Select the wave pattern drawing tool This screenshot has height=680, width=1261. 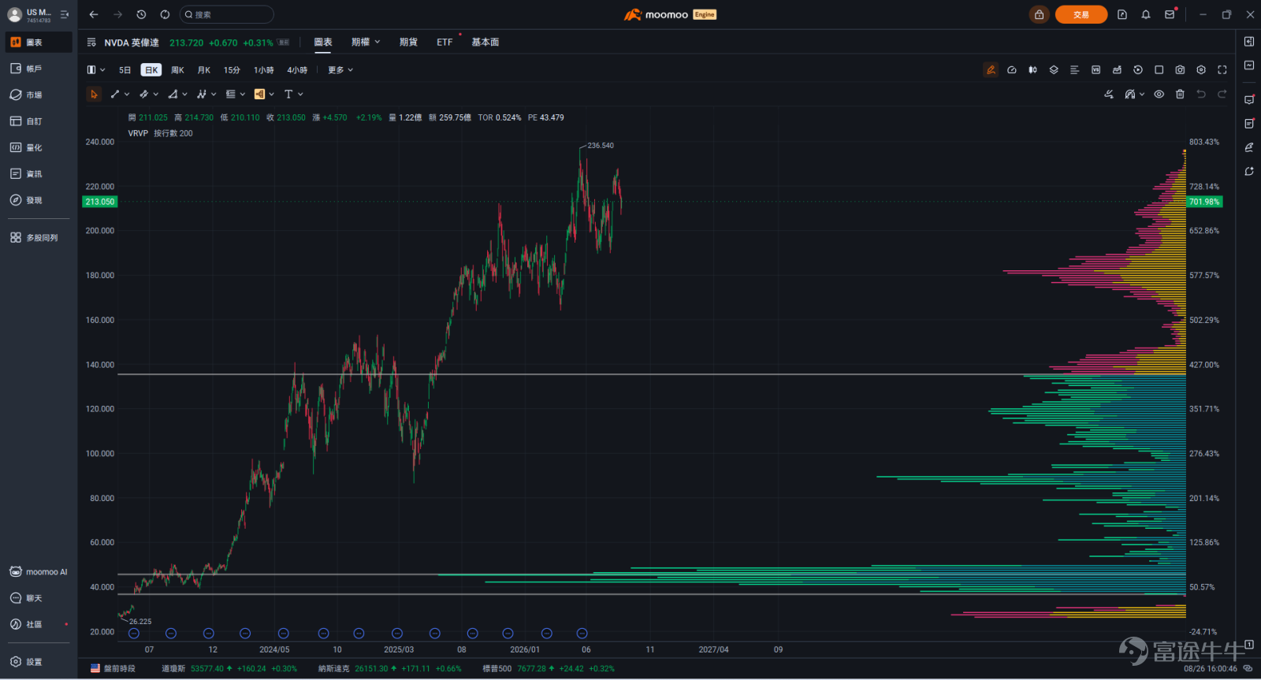point(202,94)
